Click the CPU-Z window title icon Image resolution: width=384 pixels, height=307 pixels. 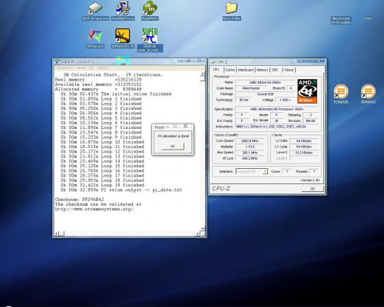[213, 62]
